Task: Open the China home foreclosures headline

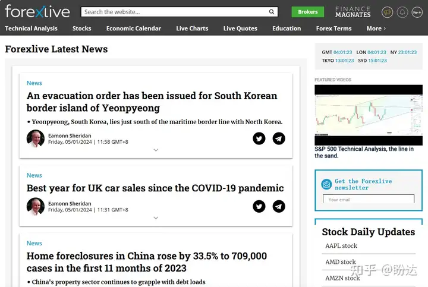Action: pos(147,262)
